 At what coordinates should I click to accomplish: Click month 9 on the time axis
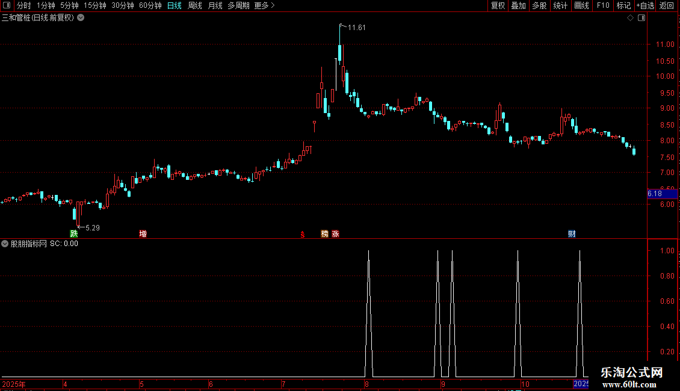pos(443,384)
